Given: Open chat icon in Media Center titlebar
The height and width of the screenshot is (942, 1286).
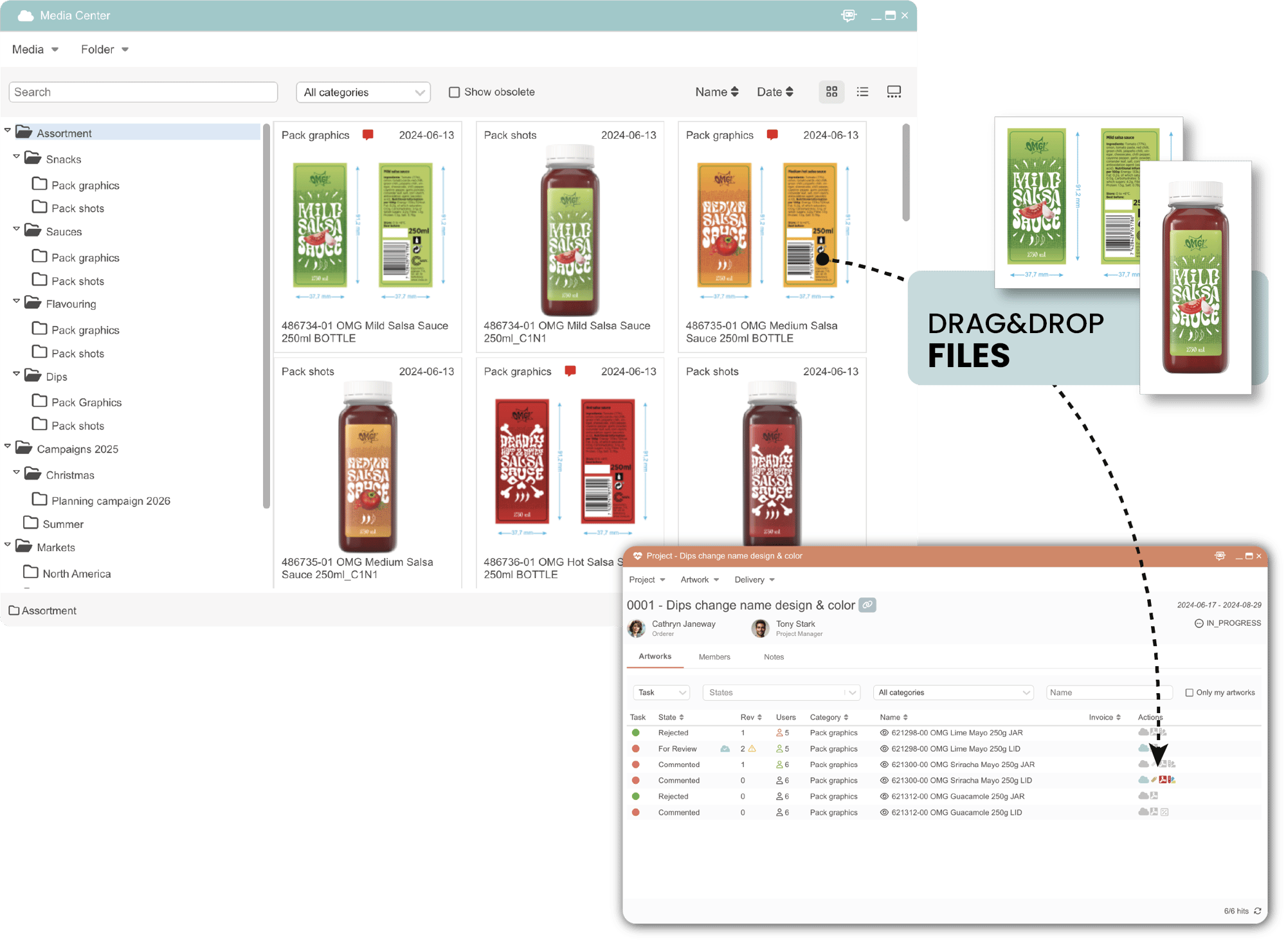Looking at the screenshot, I should (849, 15).
